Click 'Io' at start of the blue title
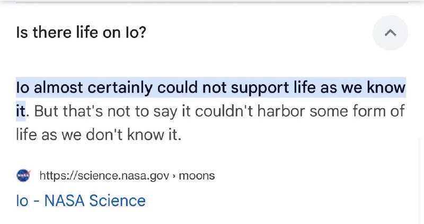The width and height of the screenshot is (424, 224). point(22,201)
